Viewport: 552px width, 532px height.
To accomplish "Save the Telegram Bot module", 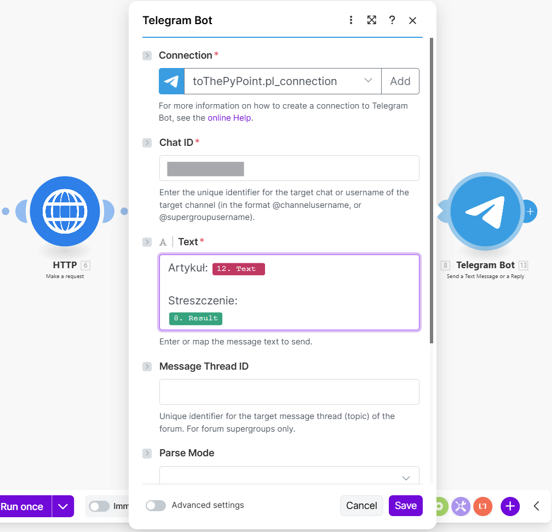I will 406,506.
